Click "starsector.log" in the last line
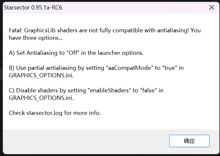220x156 pixels. coord(43,113)
